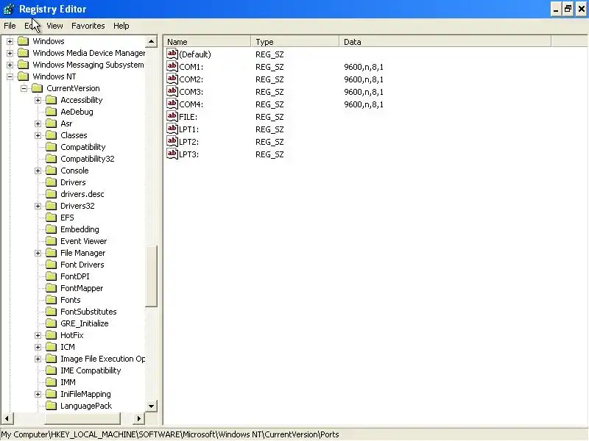The image size is (589, 441).
Task: Click the Classes folder icon
Action: pyautogui.click(x=51, y=135)
